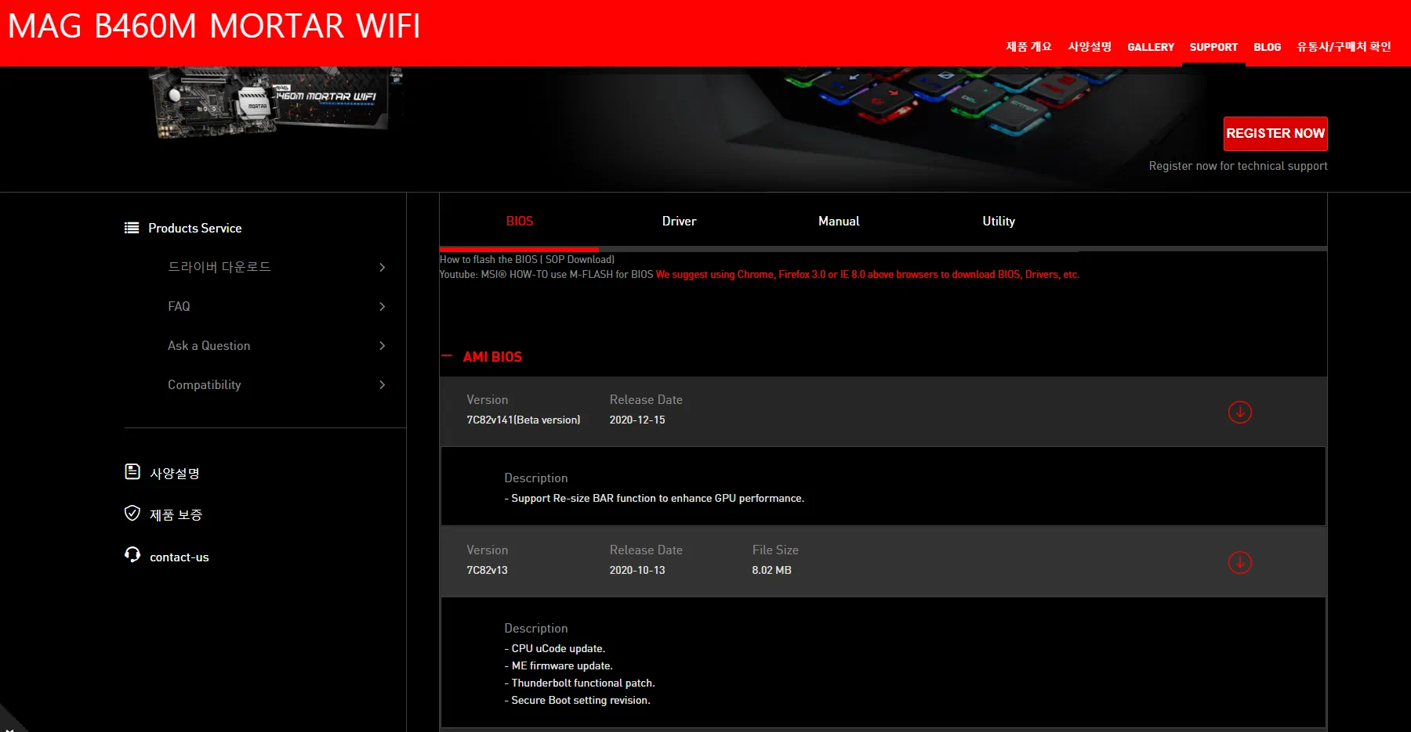Expand the Compatibility chevron
Screen dimensions: 1411x732
[x=382, y=384]
